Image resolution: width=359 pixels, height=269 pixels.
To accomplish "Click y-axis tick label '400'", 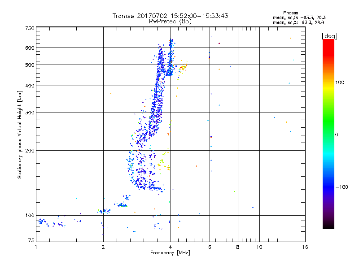I will [30, 86].
